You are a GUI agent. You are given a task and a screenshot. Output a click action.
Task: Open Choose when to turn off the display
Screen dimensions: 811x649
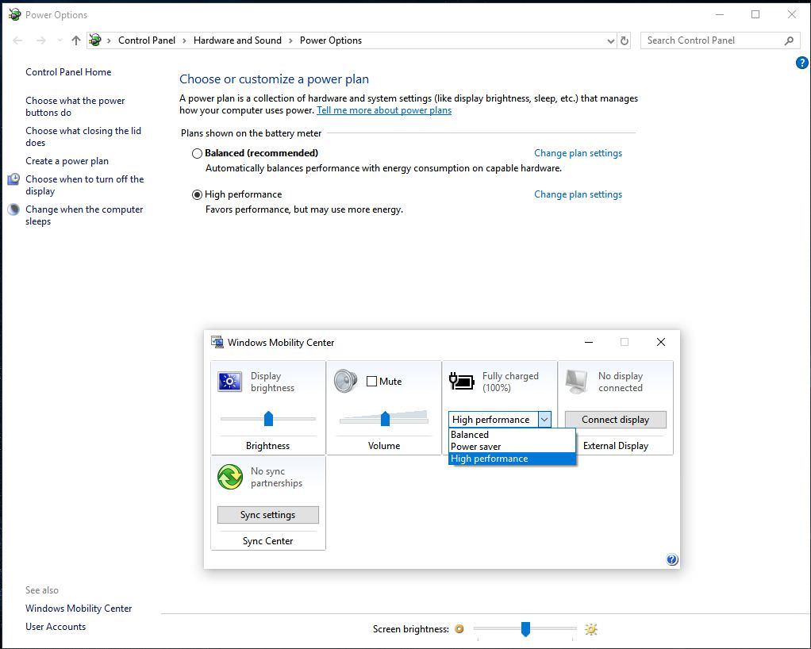84,185
